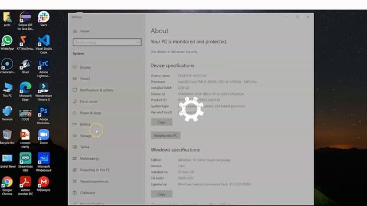Close the Settings window
The width and height of the screenshot is (367, 206).
point(308,17)
